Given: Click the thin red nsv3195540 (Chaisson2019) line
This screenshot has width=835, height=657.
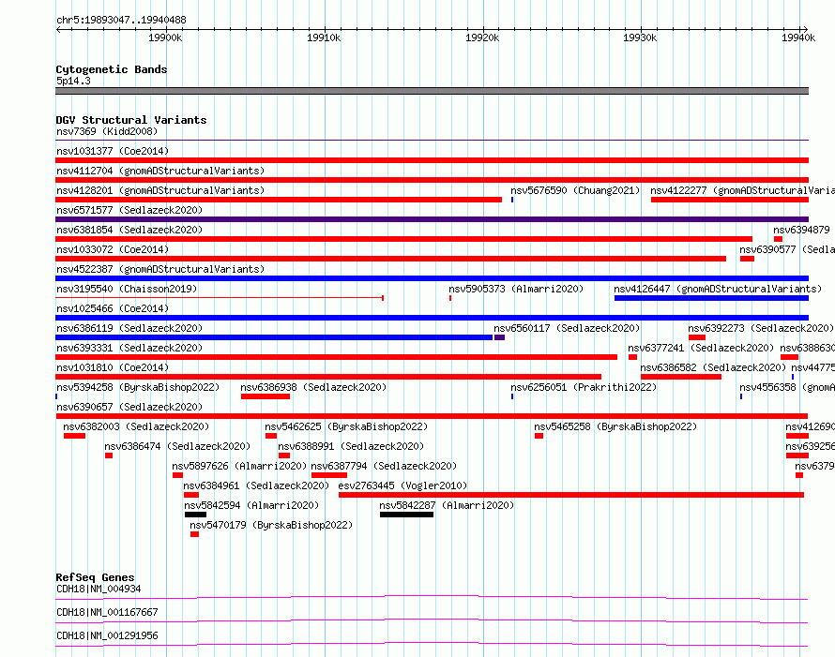Looking at the screenshot, I should click(x=220, y=298).
